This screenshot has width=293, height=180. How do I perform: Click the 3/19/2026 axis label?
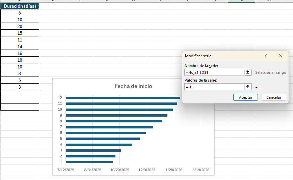point(201,170)
